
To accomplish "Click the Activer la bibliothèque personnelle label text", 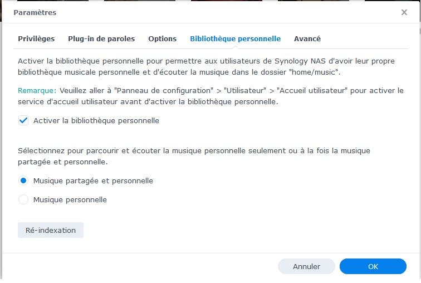I will click(96, 120).
